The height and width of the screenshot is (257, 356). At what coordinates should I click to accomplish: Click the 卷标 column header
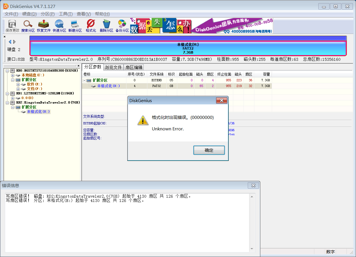[104, 74]
